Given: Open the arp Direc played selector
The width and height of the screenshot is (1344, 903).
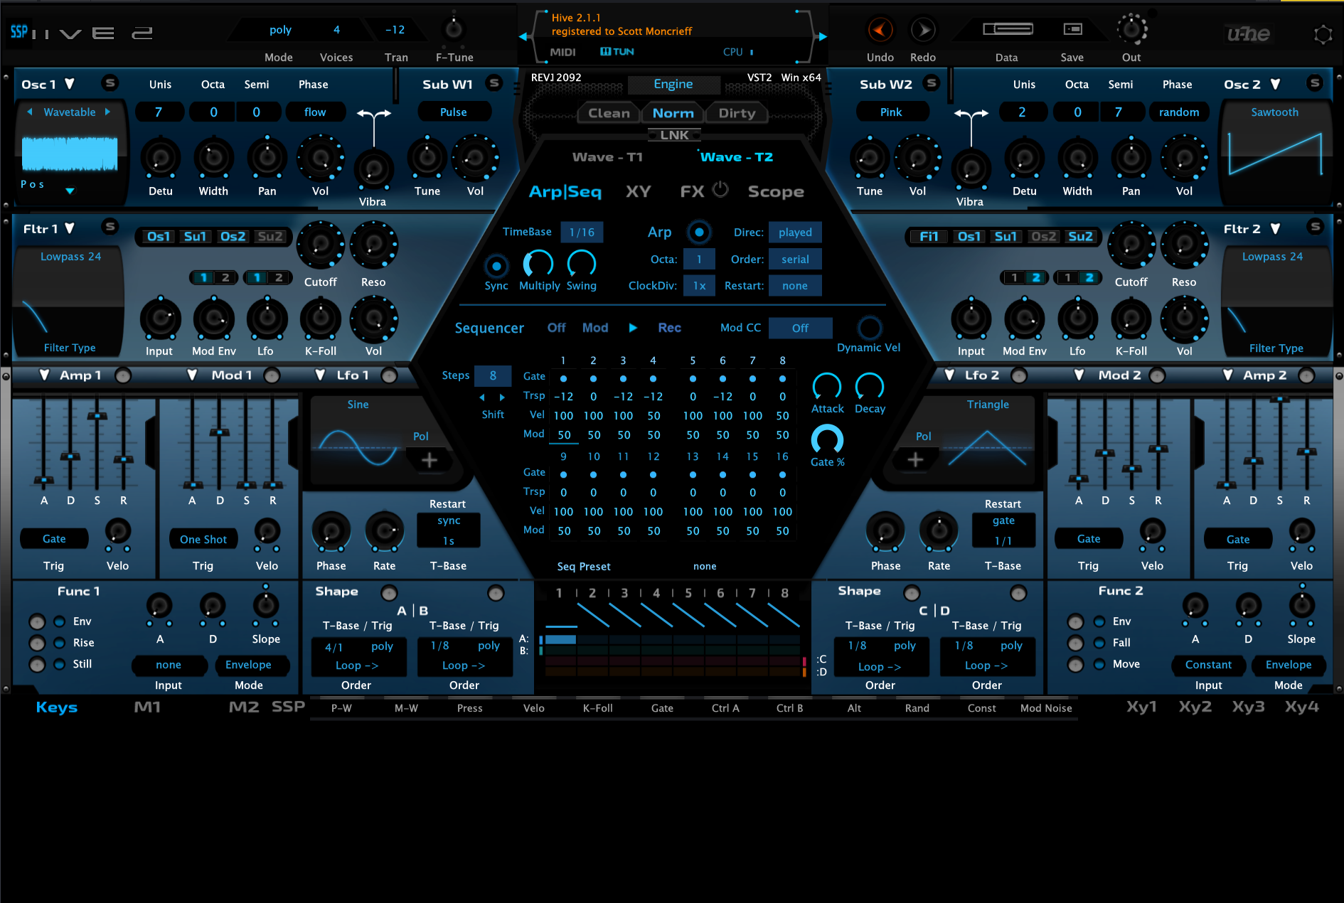Looking at the screenshot, I should point(795,233).
